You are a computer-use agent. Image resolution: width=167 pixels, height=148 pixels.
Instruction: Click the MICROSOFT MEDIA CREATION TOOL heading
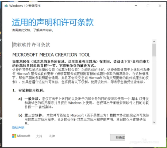pyautogui.click(x=51, y=55)
